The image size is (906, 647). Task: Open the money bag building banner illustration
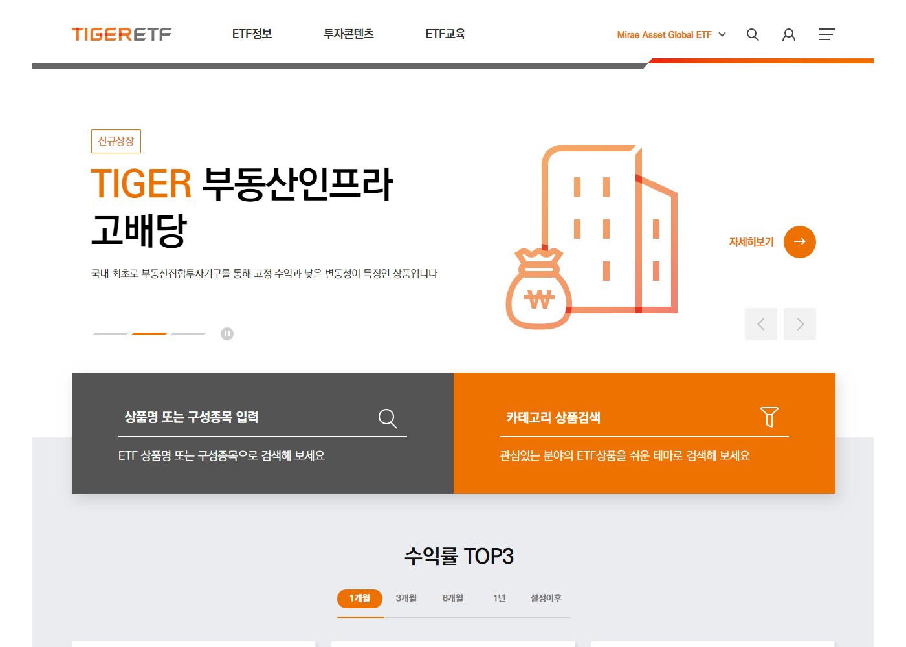(591, 237)
